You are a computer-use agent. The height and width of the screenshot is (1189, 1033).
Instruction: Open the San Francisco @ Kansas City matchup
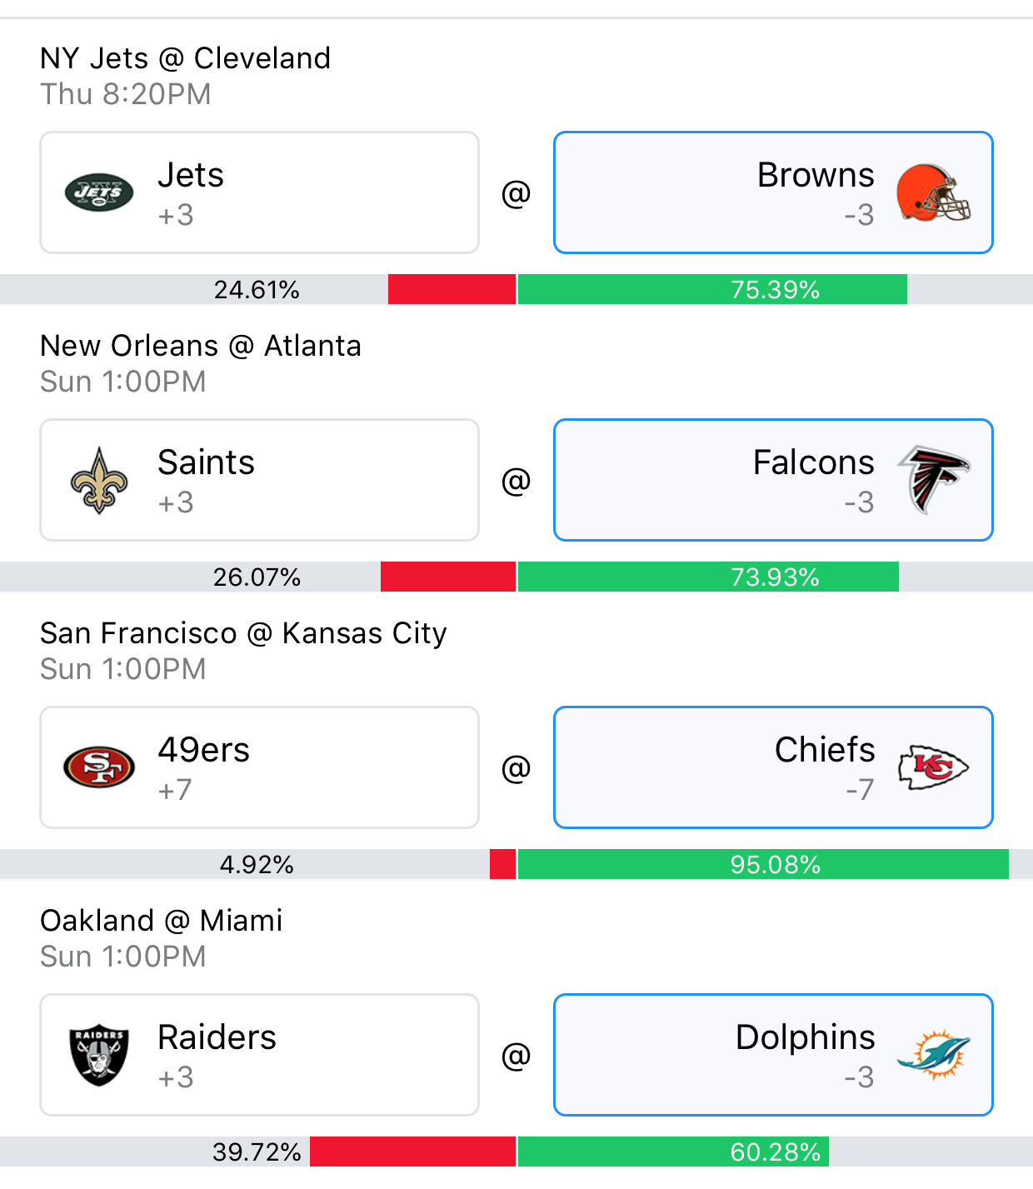click(243, 633)
